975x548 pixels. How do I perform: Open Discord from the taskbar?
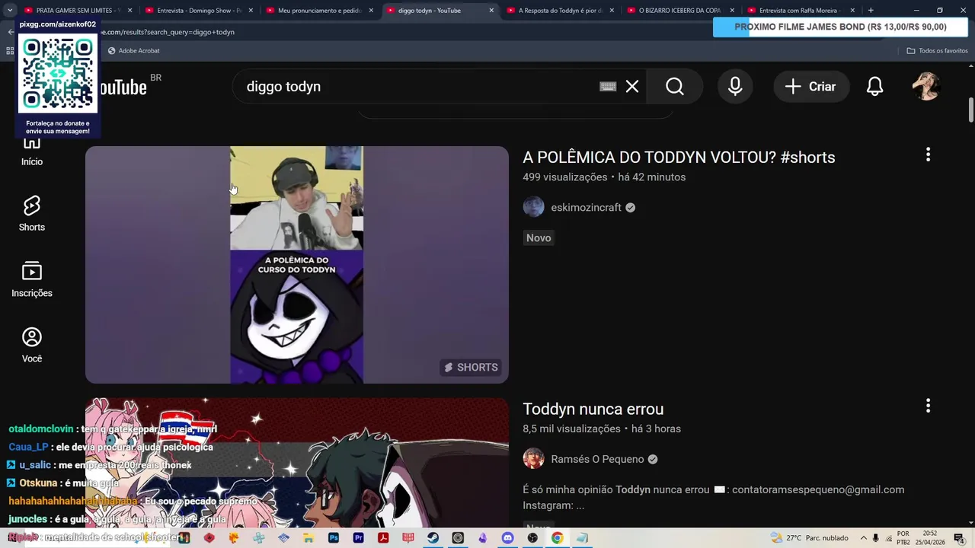tap(508, 537)
